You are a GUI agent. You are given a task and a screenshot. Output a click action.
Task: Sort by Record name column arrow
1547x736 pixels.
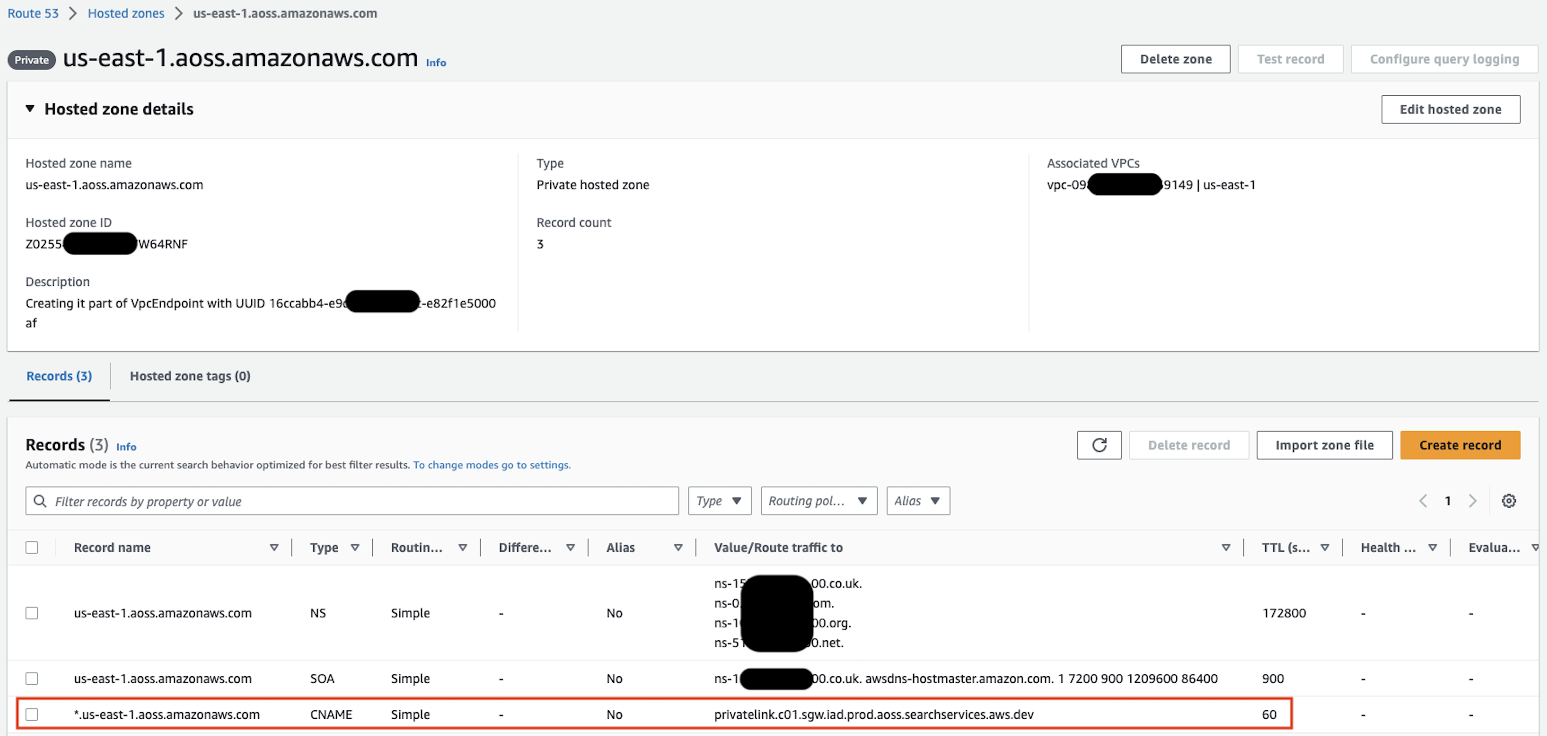point(274,547)
